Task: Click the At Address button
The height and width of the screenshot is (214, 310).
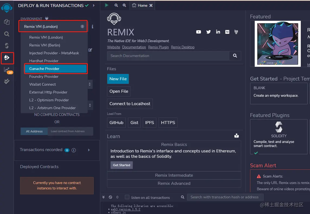Action: [x=34, y=131]
